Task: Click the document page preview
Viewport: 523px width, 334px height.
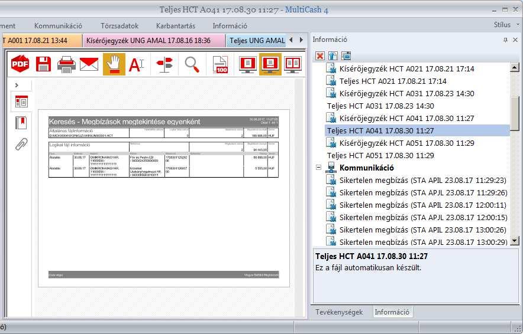Action: click(x=163, y=198)
